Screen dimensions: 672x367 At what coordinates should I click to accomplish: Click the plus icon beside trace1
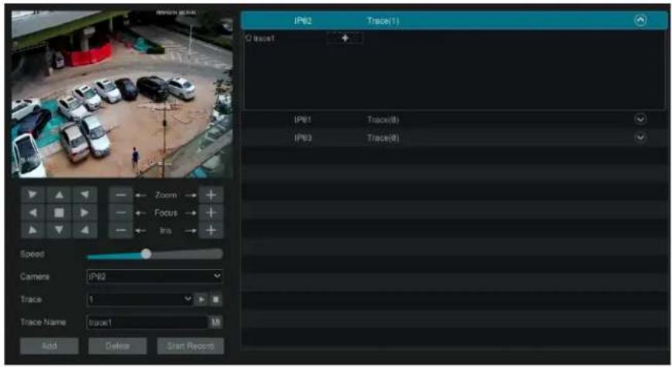(345, 38)
